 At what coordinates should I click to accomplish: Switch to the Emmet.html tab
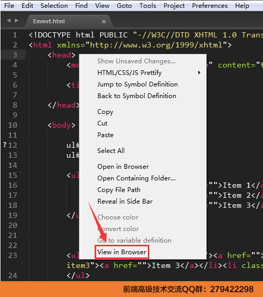pyautogui.click(x=49, y=21)
